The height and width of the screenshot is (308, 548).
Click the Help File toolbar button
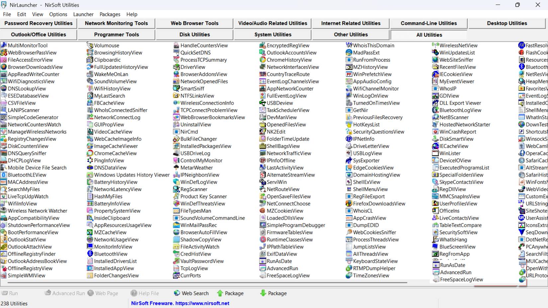click(145, 293)
